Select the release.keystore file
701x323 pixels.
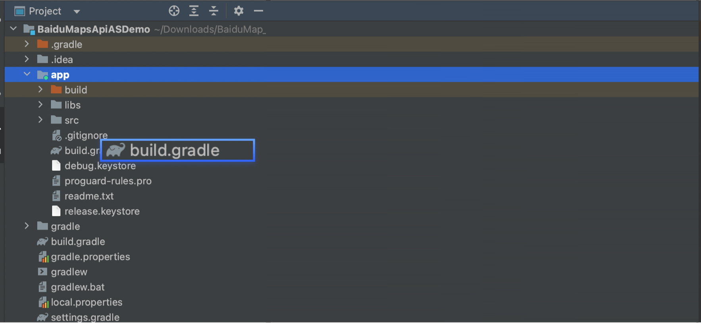coord(102,211)
